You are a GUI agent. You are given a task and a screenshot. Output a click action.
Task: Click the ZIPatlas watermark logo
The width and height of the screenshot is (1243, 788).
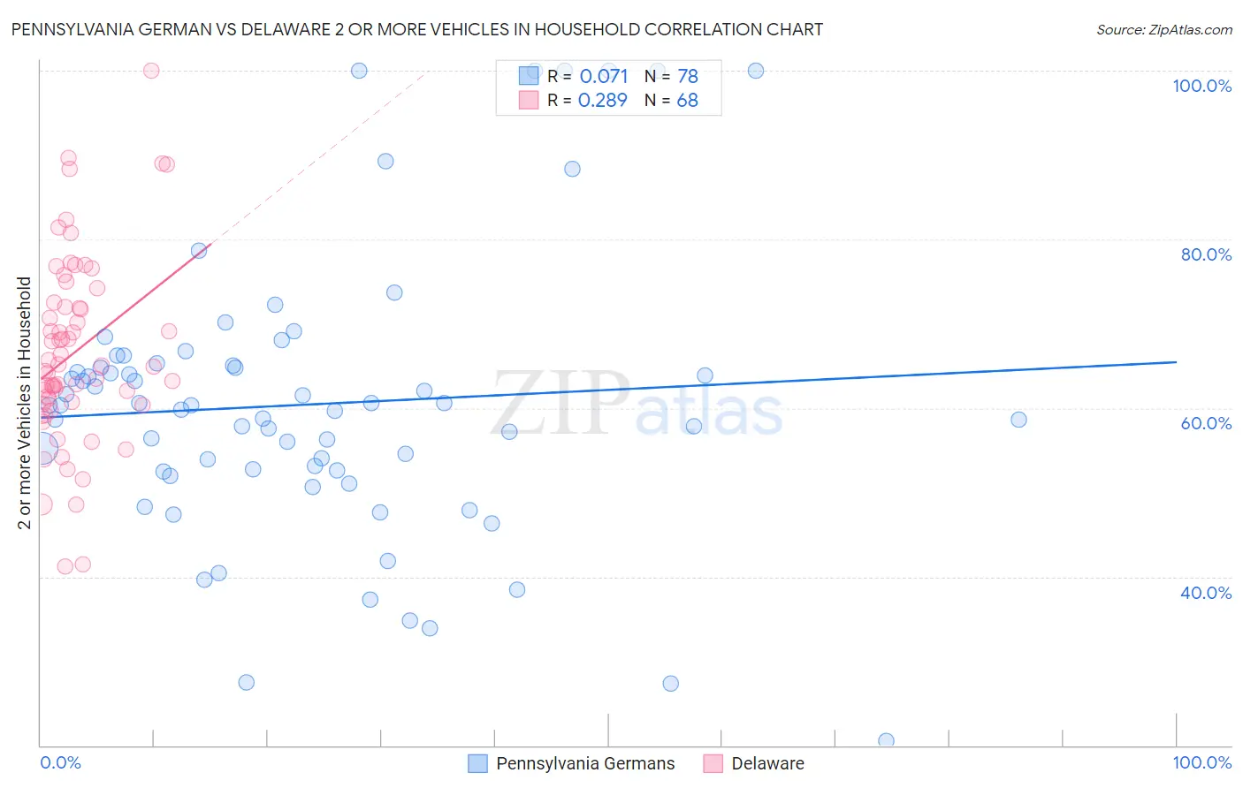[637, 405]
